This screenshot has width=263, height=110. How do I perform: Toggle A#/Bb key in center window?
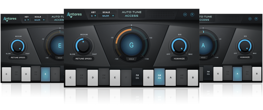pyautogui.click(x=182, y=77)
